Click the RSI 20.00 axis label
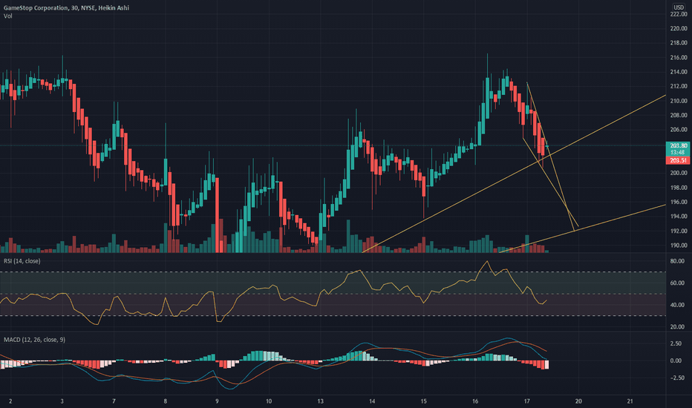The width and height of the screenshot is (692, 408). (x=677, y=327)
